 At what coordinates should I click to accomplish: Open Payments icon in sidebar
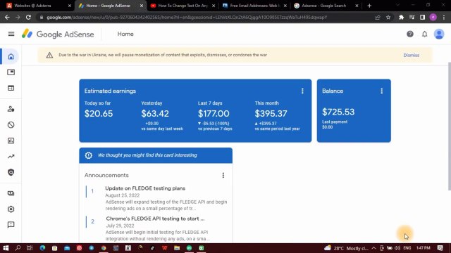(x=11, y=193)
